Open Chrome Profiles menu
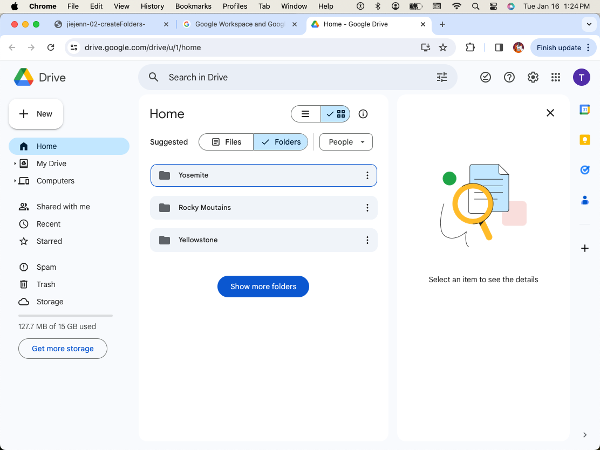The height and width of the screenshot is (450, 600). coord(235,6)
